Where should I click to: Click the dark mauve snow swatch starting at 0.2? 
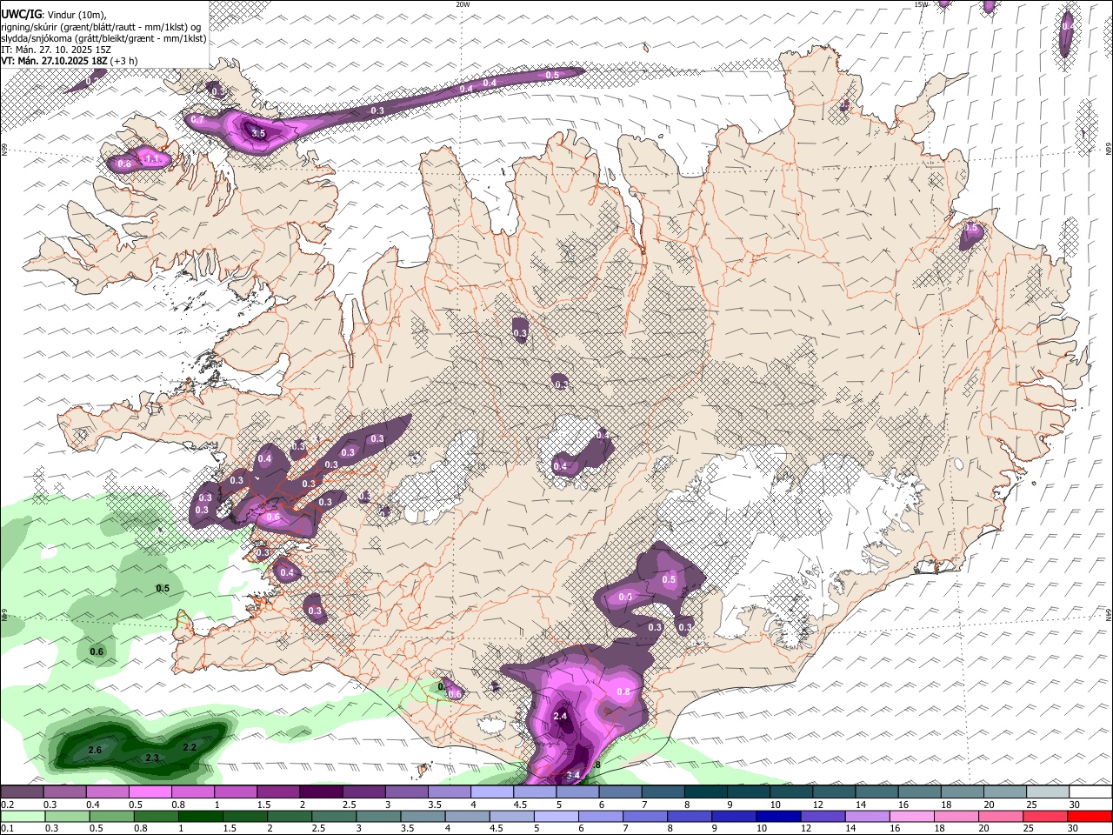(x=22, y=792)
